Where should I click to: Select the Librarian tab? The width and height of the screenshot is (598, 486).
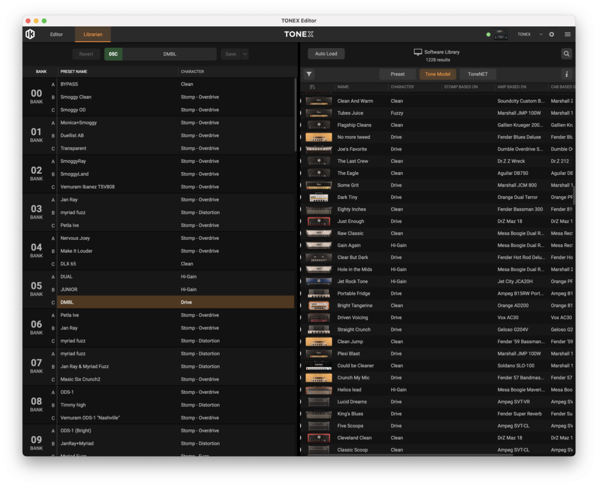[93, 34]
